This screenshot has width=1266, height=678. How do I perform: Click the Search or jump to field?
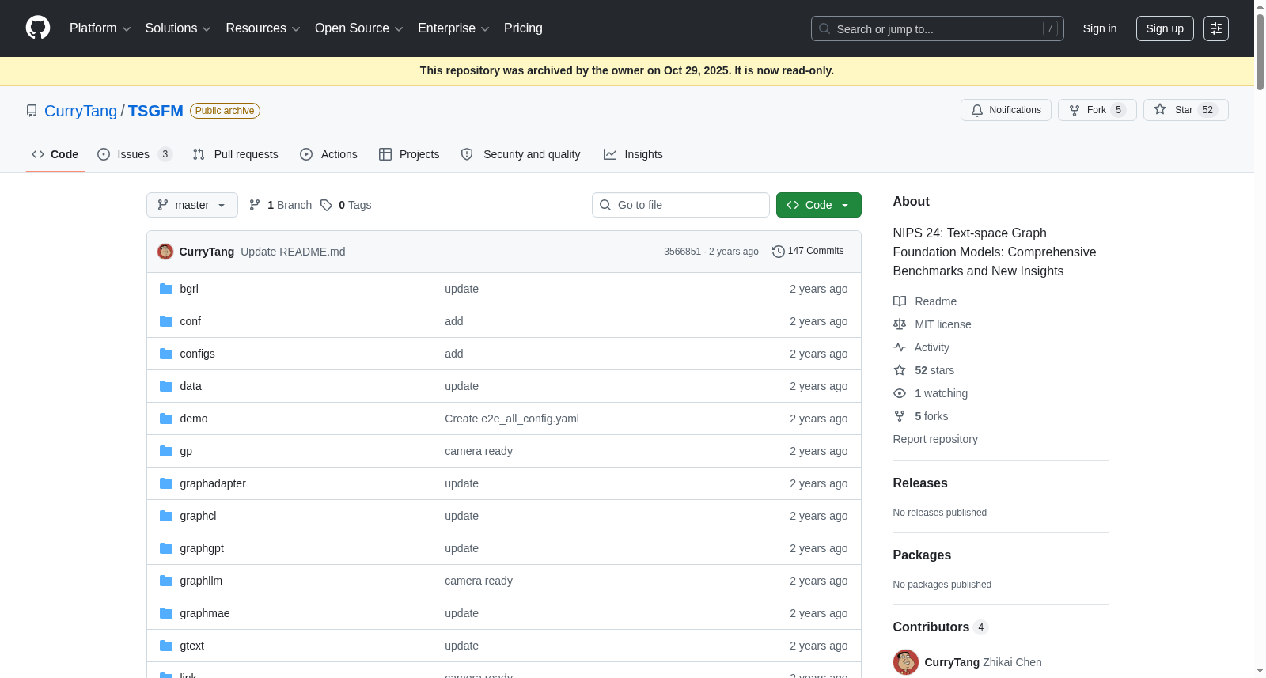click(938, 28)
